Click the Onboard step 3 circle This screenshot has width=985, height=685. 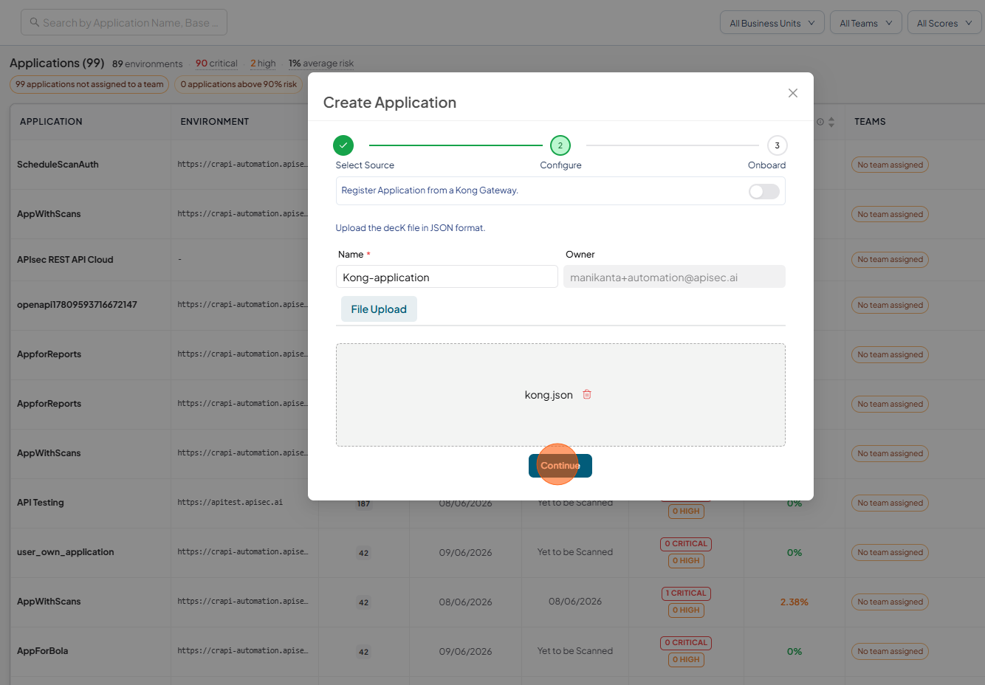[777, 145]
